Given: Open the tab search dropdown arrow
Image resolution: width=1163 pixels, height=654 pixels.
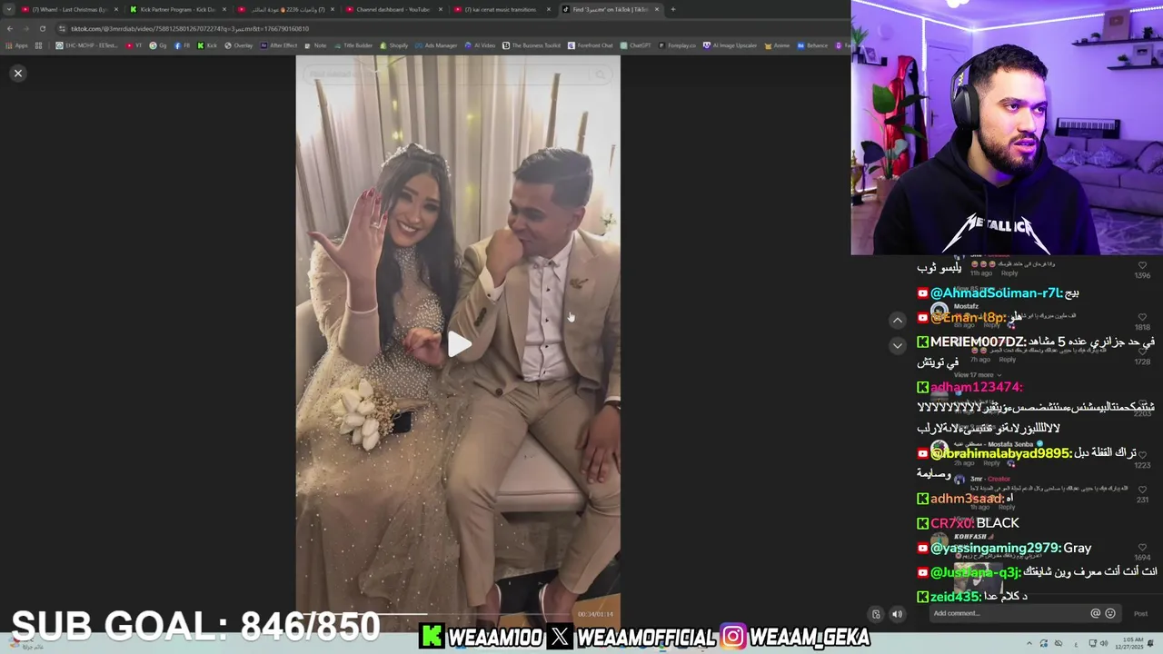Looking at the screenshot, I should (9, 9).
